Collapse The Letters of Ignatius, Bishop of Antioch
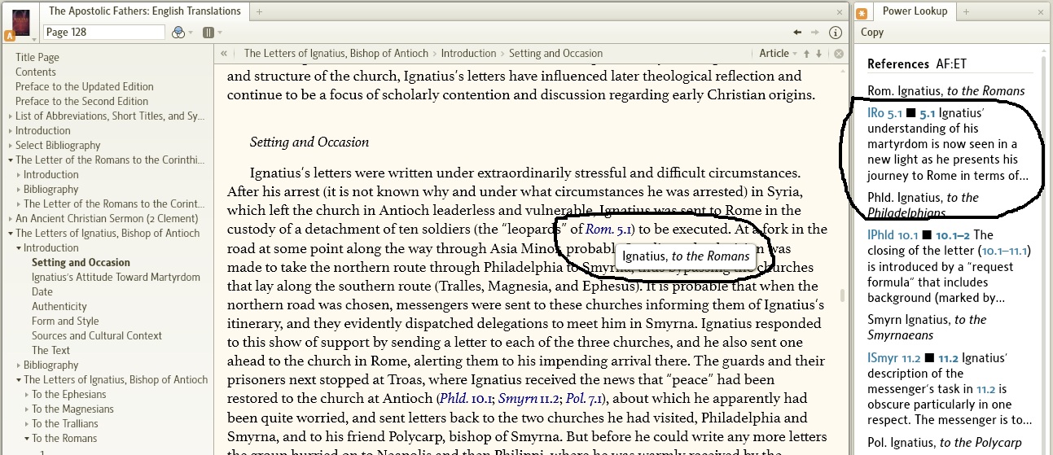Image resolution: width=1053 pixels, height=455 pixels. tap(11, 234)
